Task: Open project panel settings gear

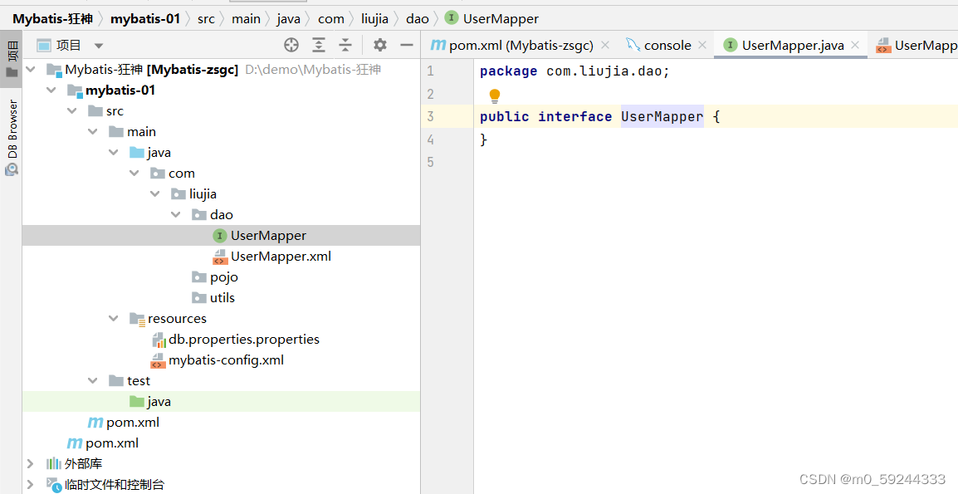Action: tap(380, 45)
